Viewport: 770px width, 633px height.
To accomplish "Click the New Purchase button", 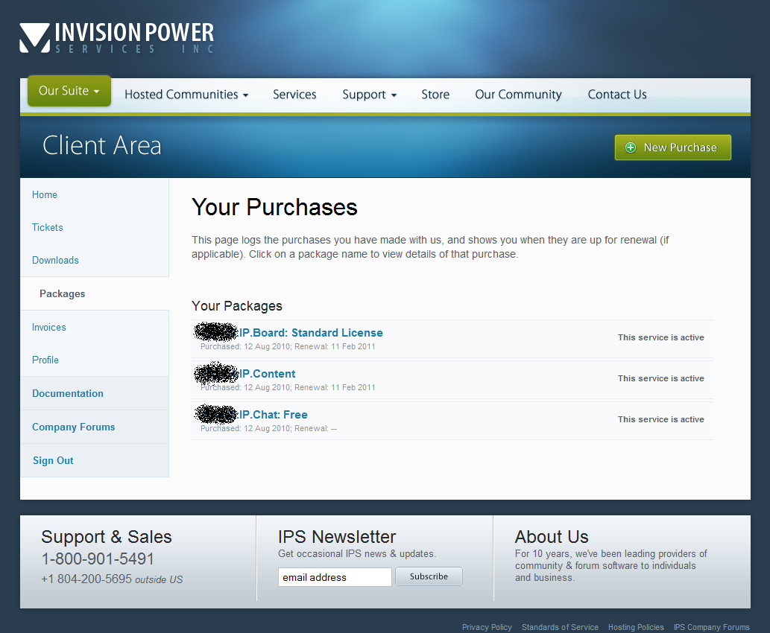I will point(673,147).
